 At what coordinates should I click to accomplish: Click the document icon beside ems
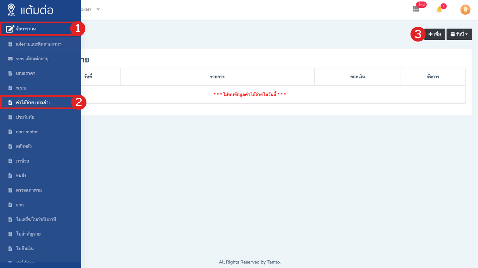10,205
